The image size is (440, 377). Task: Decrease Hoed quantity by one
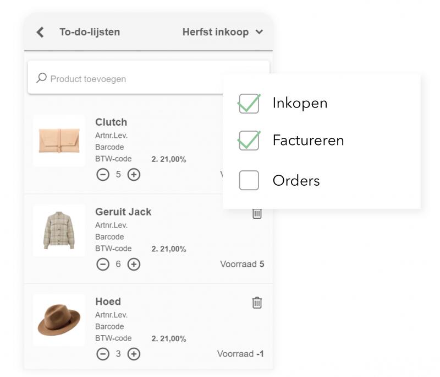coord(103,354)
